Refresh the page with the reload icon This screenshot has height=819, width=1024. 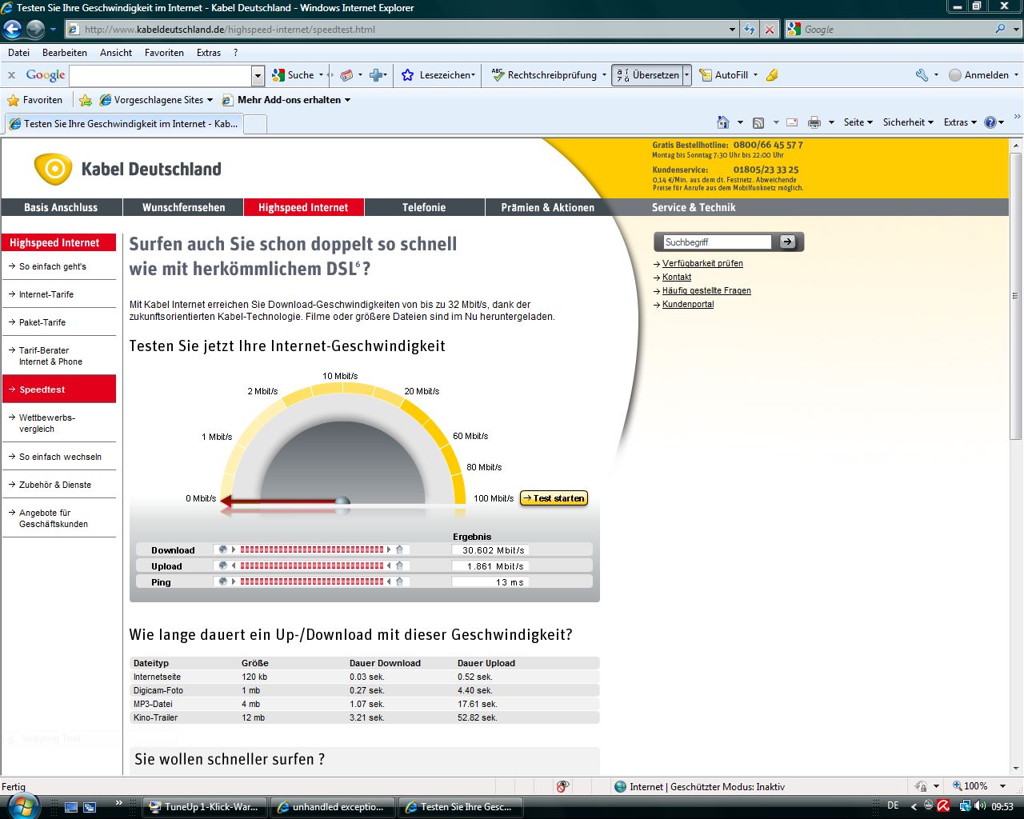point(750,30)
